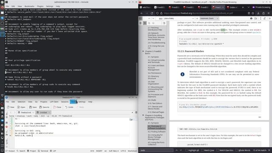Screen dimensions: 272x153
Task: Open Kate tab list dropdown arrow
Action: point(132,112)
